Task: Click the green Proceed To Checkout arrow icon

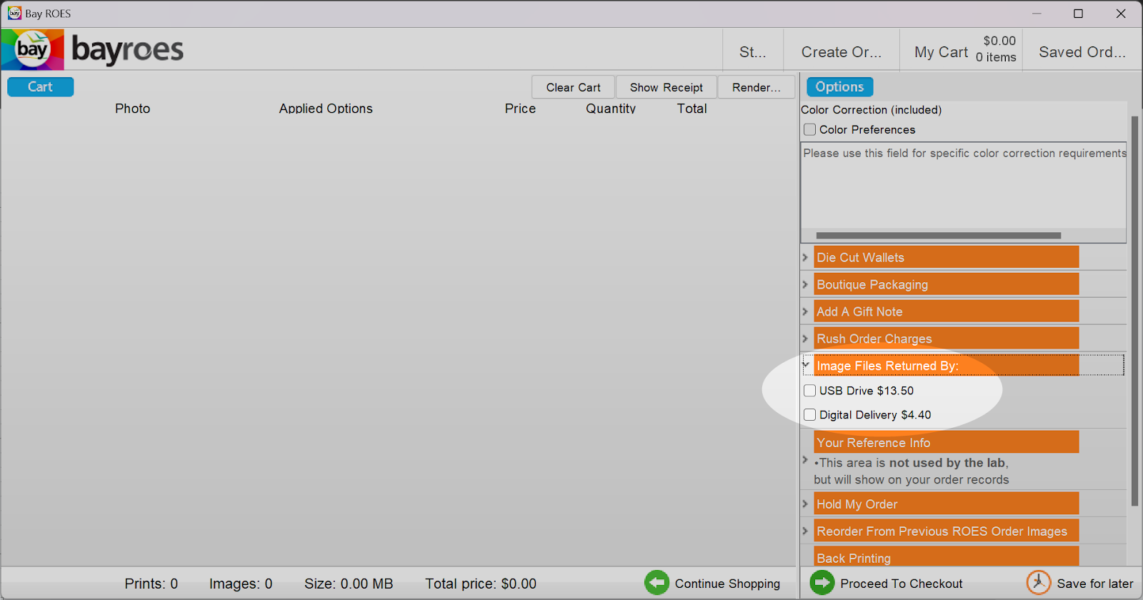Action: click(x=822, y=583)
